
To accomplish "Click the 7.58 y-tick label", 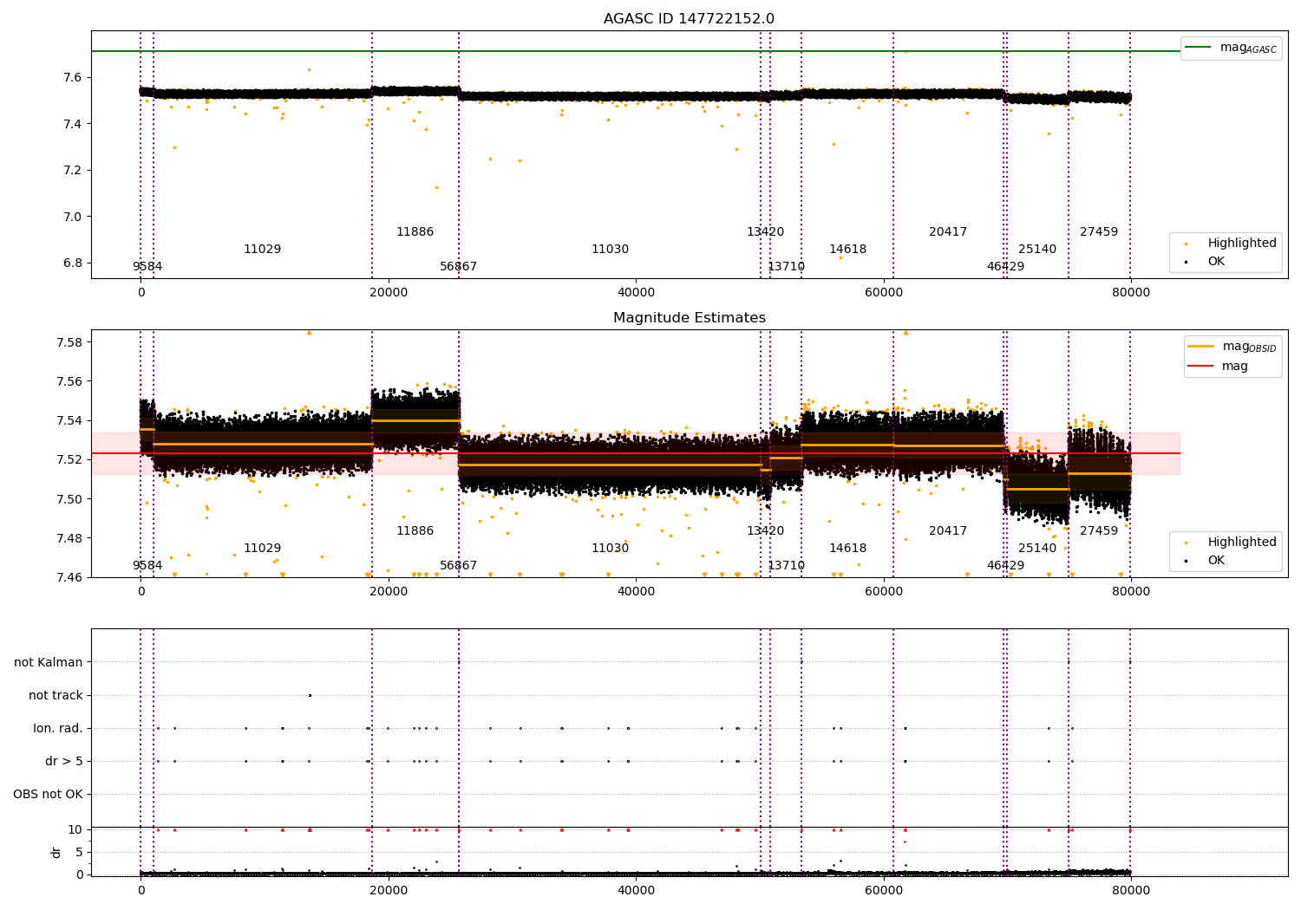I will (69, 342).
